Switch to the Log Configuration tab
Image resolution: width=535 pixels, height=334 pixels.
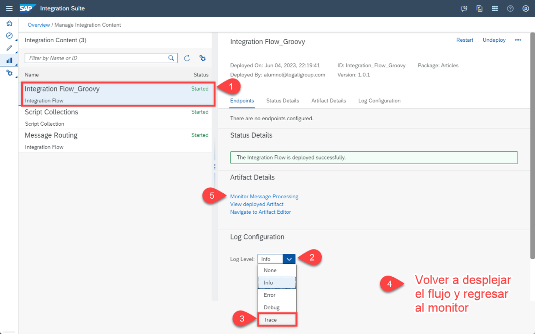click(379, 101)
